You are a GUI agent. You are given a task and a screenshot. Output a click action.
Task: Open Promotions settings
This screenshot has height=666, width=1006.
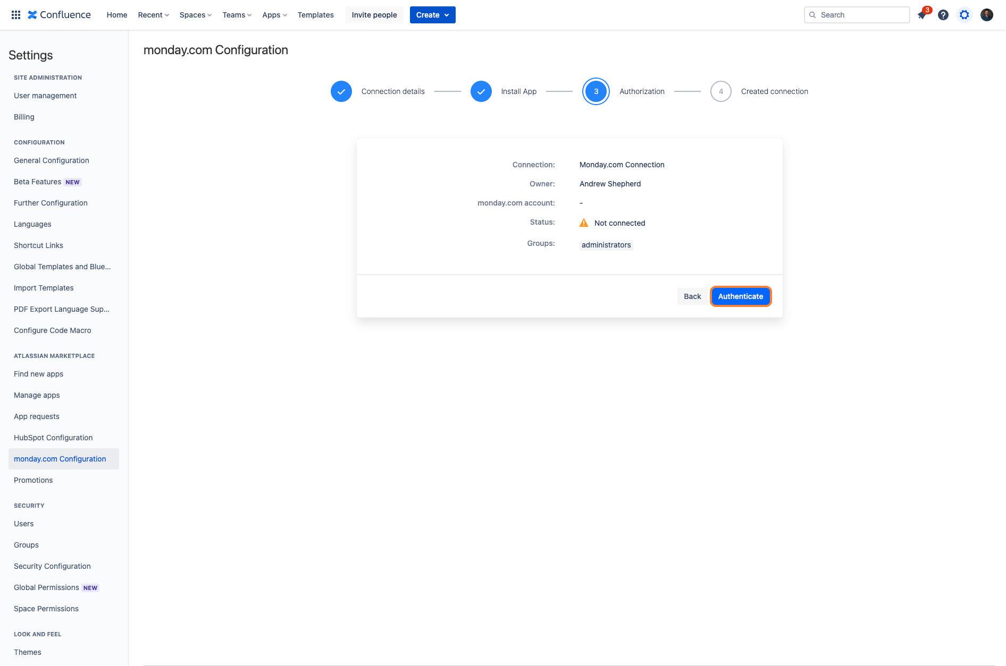64,480
